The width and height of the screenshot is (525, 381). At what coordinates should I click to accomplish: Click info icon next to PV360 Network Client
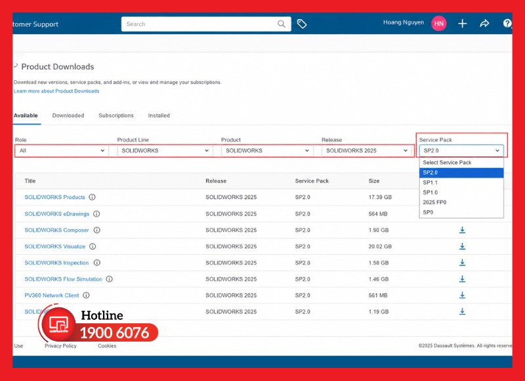tap(86, 295)
